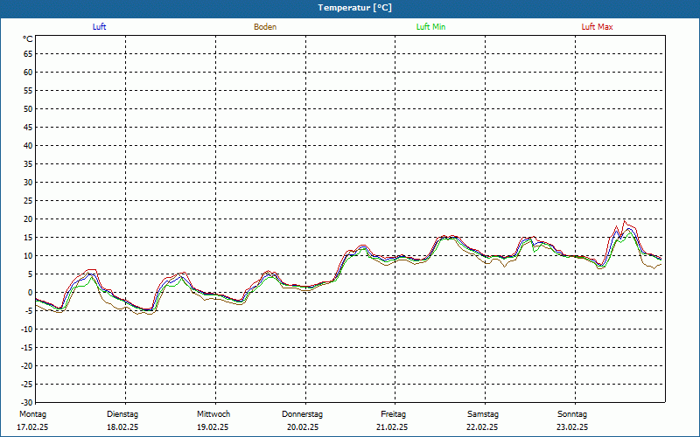Click the 60 value on the temperature axis
This screenshot has width=700, height=437.
click(x=28, y=73)
